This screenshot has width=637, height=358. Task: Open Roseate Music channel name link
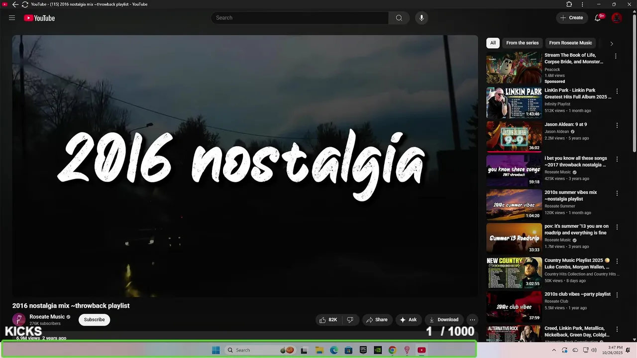pyautogui.click(x=47, y=317)
